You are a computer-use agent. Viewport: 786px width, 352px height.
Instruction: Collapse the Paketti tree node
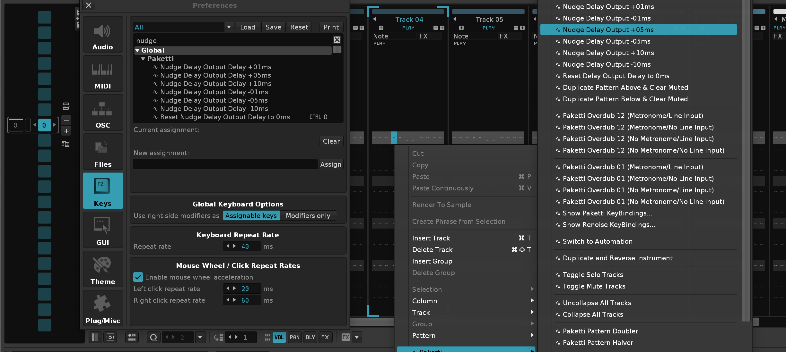[143, 59]
